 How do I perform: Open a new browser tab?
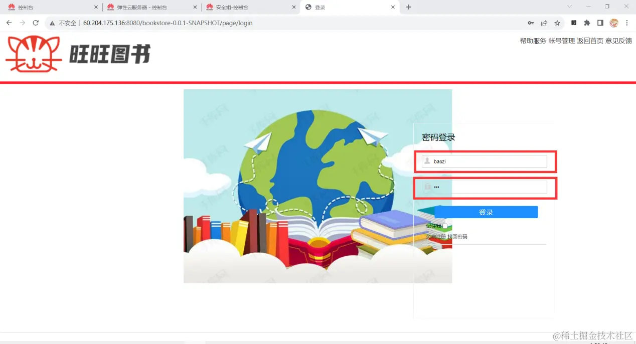pos(409,7)
